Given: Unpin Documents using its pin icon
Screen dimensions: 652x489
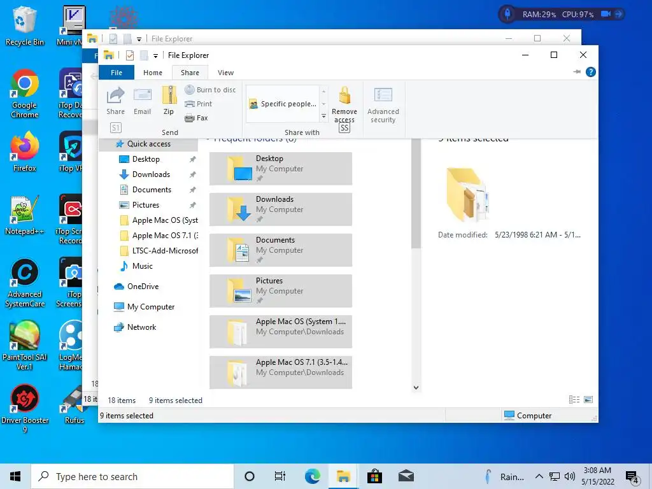Looking at the screenshot, I should (192, 190).
